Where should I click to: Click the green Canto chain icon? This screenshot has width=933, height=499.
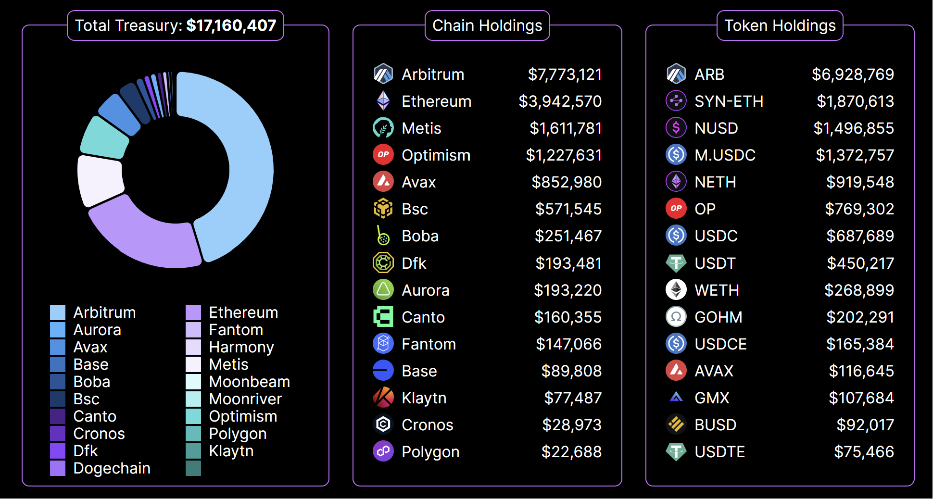(383, 317)
